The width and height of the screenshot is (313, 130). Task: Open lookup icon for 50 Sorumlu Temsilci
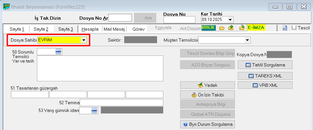coord(58,52)
